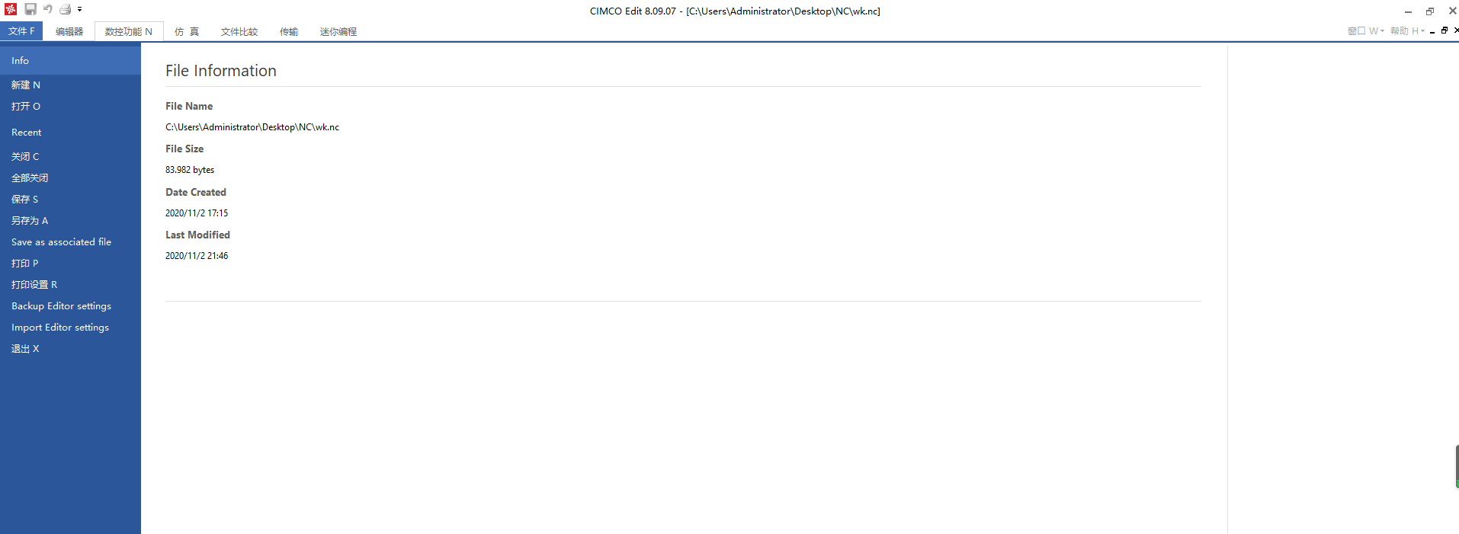
Task: Switch to the 迷你编程 tab
Action: [x=338, y=31]
